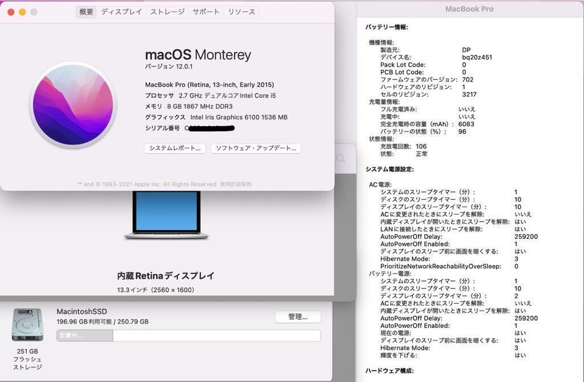Click the '251 GB フラッシュストレージ' caption
The image size is (584, 382).
(x=27, y=359)
